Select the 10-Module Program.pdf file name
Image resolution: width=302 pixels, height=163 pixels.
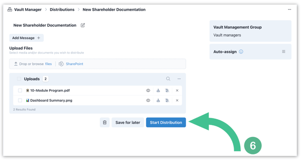(x=50, y=91)
